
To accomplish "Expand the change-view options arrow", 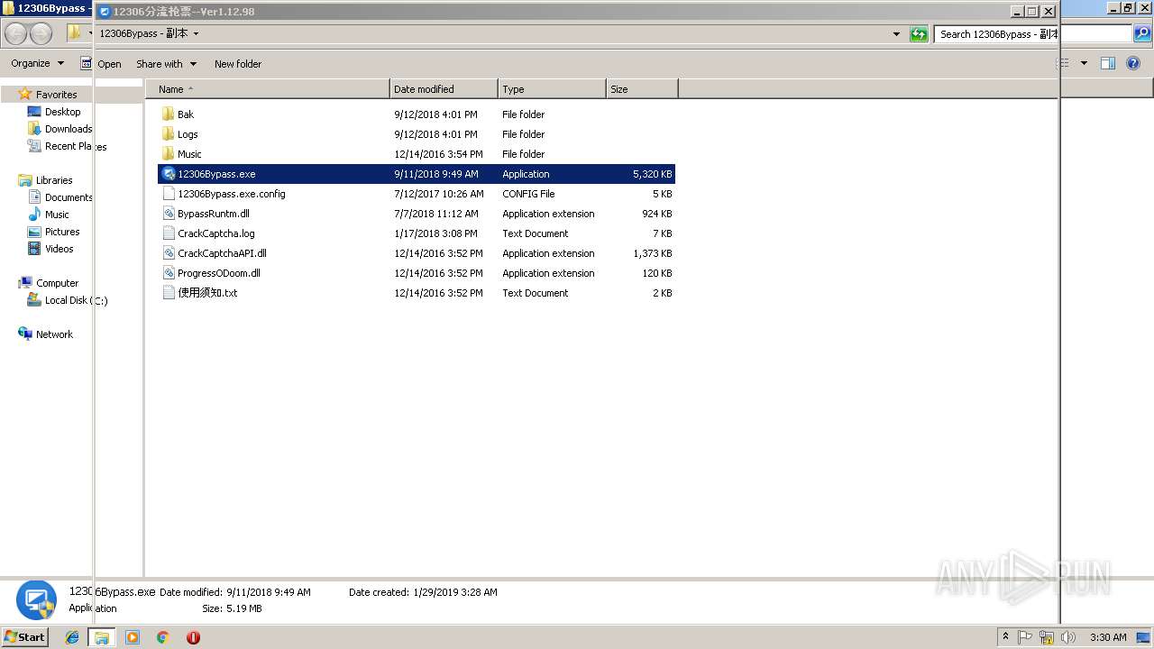I will (x=1084, y=63).
